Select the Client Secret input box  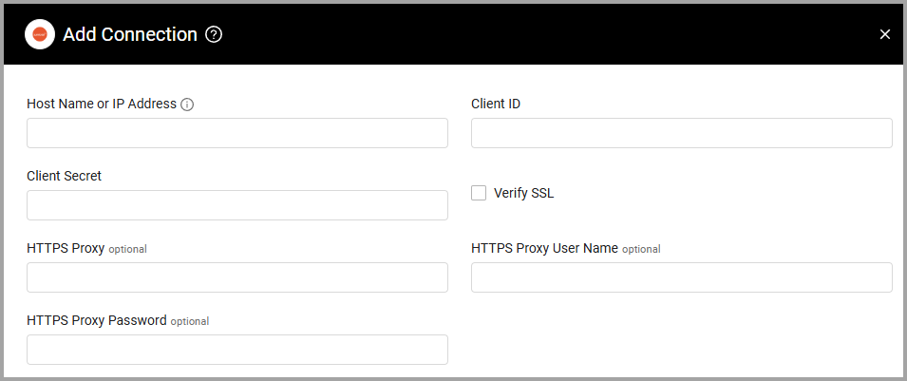click(x=237, y=205)
